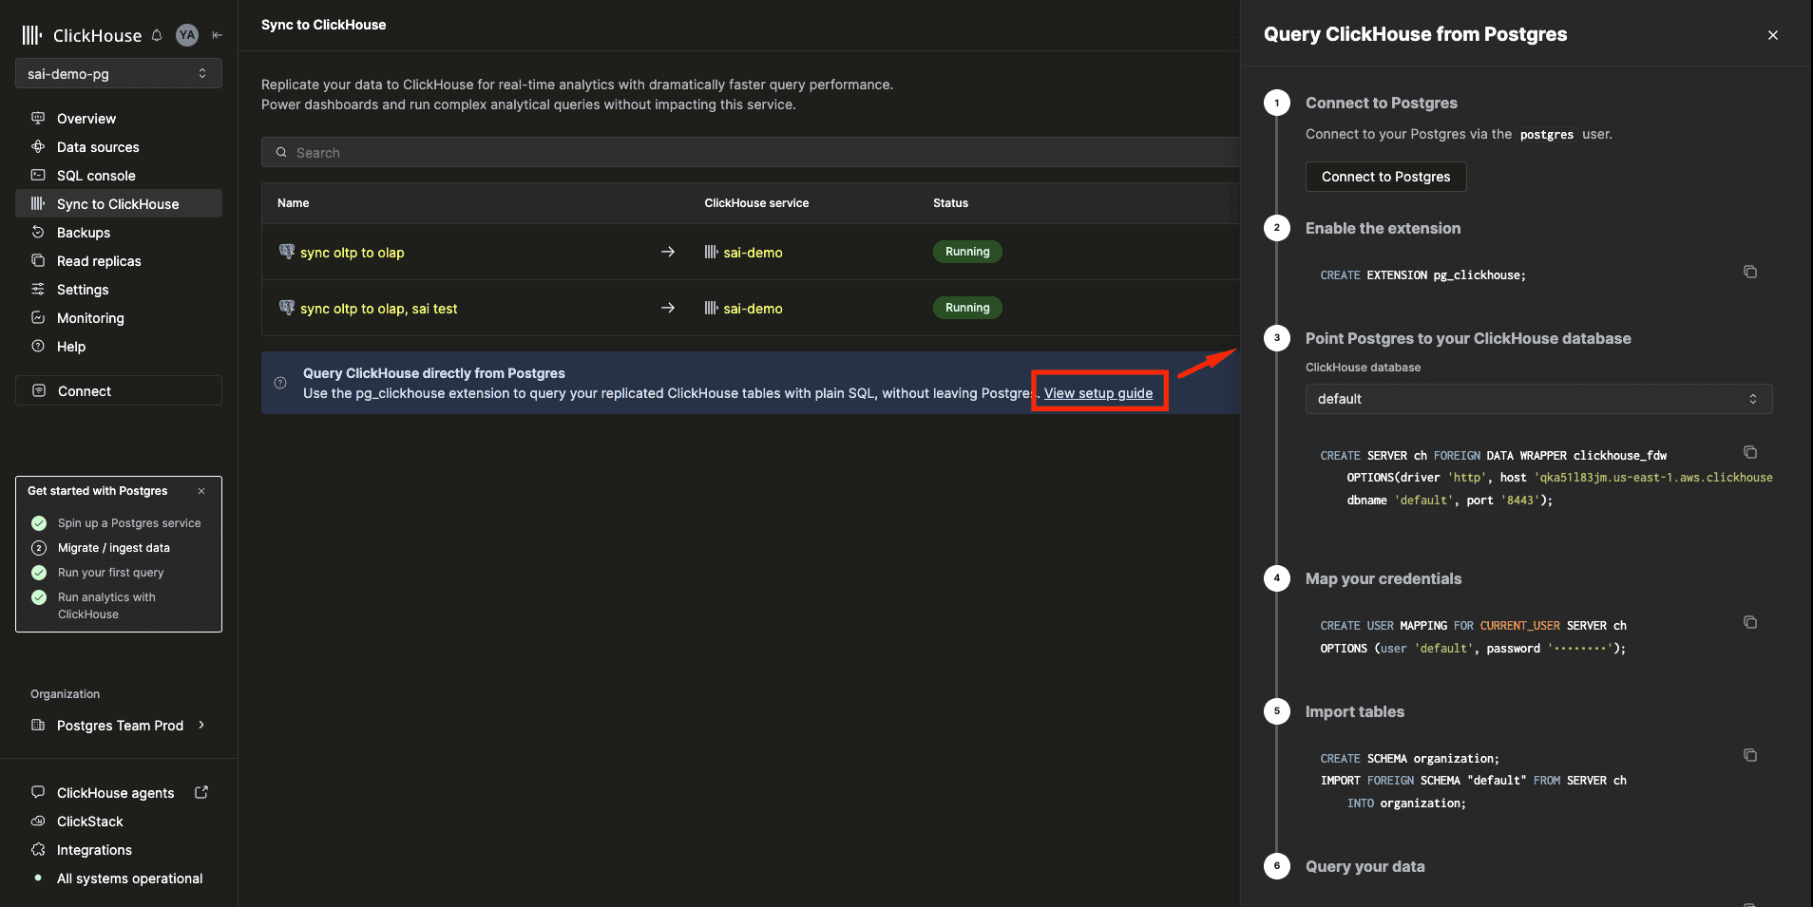This screenshot has width=1813, height=907.
Task: Click the arrow icon in 'sai test' row
Action: pos(668,308)
